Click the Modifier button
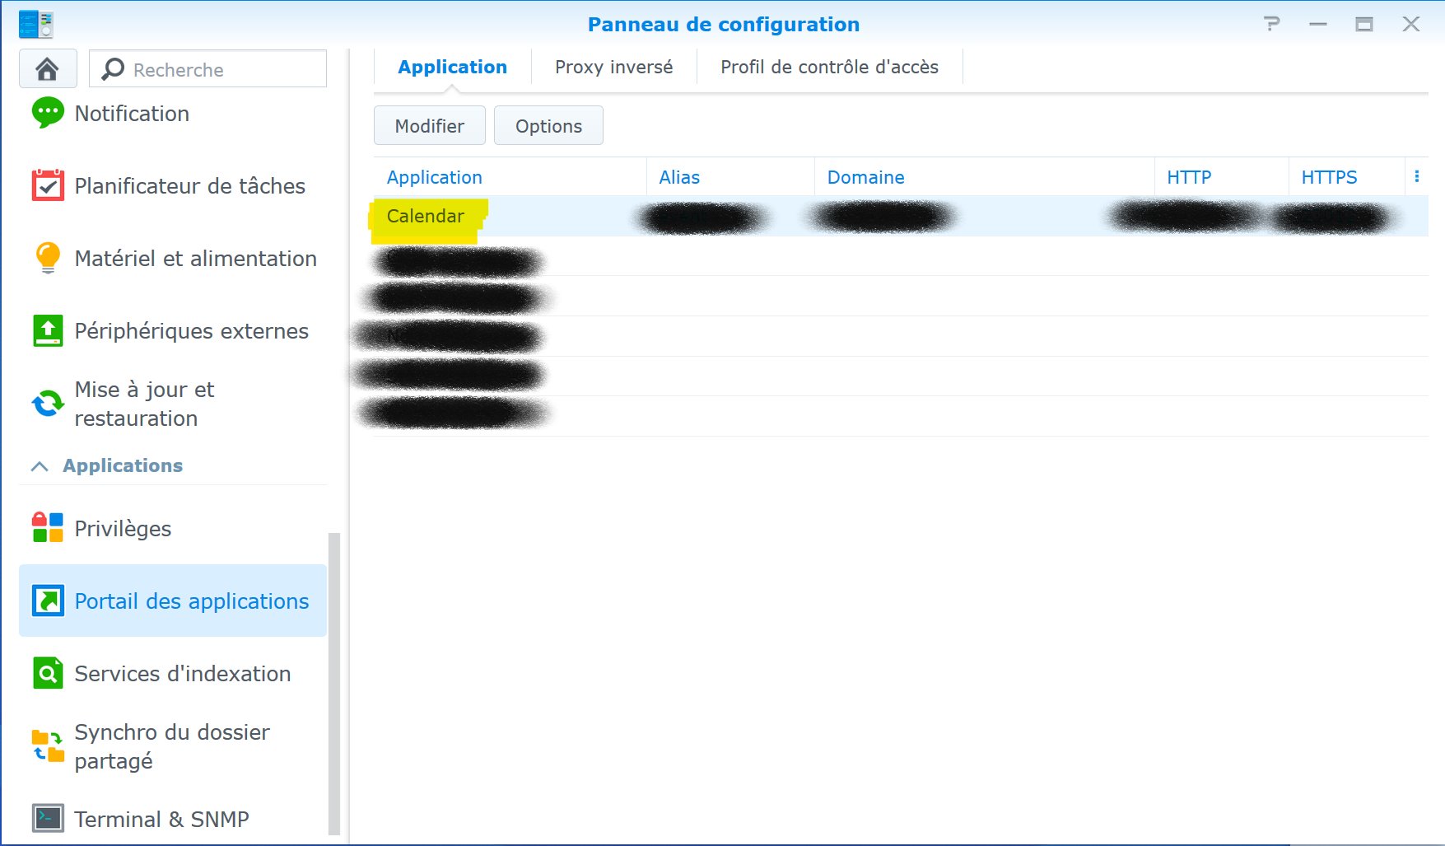This screenshot has height=846, width=1445. tap(429, 125)
